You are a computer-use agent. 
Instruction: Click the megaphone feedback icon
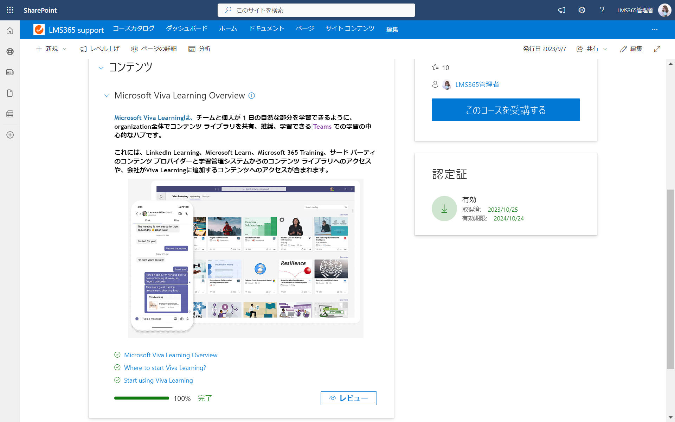[562, 10]
